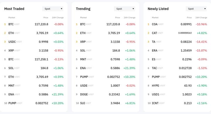Select BTC/USDT in Most Traded list

(x=34, y=24)
